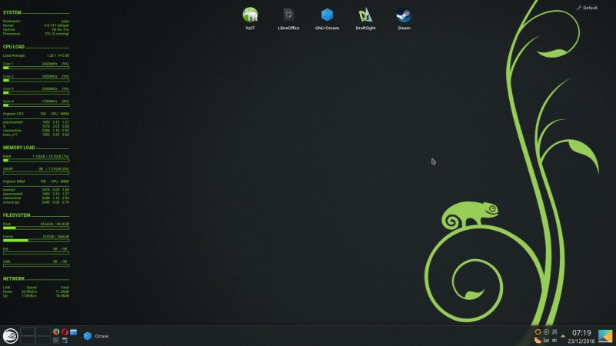
Task: Launch GNU Octave from the desktop
Action: [327, 18]
